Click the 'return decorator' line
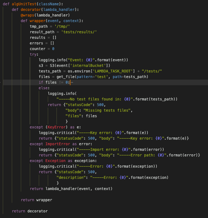The image size is (208, 218). 30,211
